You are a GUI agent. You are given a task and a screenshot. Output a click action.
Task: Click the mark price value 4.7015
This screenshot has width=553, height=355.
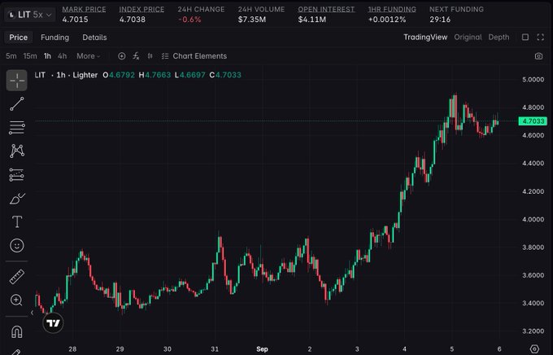point(75,20)
